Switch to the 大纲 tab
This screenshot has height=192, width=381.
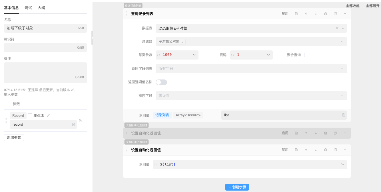[41, 8]
